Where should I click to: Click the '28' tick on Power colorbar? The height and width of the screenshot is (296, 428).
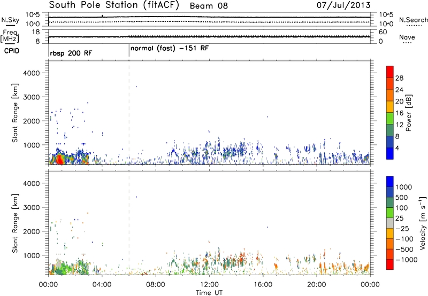(399, 78)
